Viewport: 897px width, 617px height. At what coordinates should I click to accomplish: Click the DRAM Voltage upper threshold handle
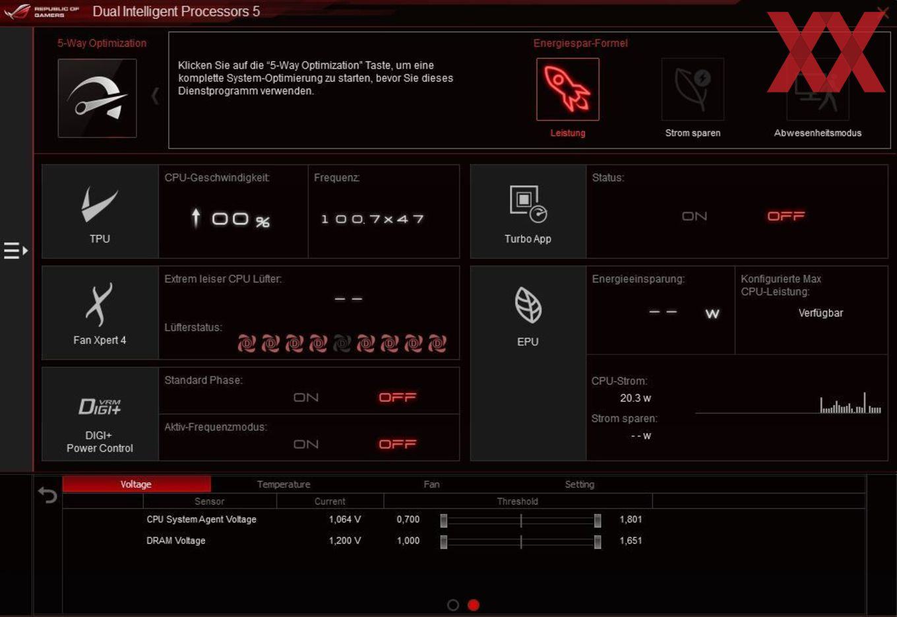pyautogui.click(x=598, y=542)
